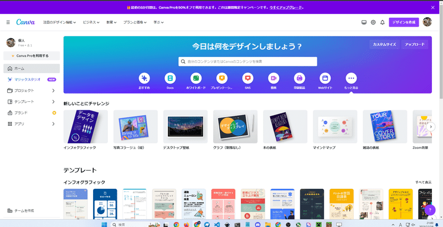Open the 雑誌の表紙 thumbnail
The height and width of the screenshot is (227, 443).
[385, 127]
